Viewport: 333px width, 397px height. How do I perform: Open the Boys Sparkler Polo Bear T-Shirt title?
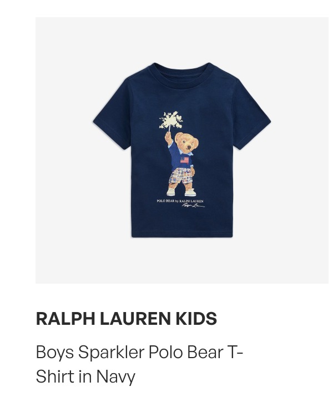coord(139,364)
